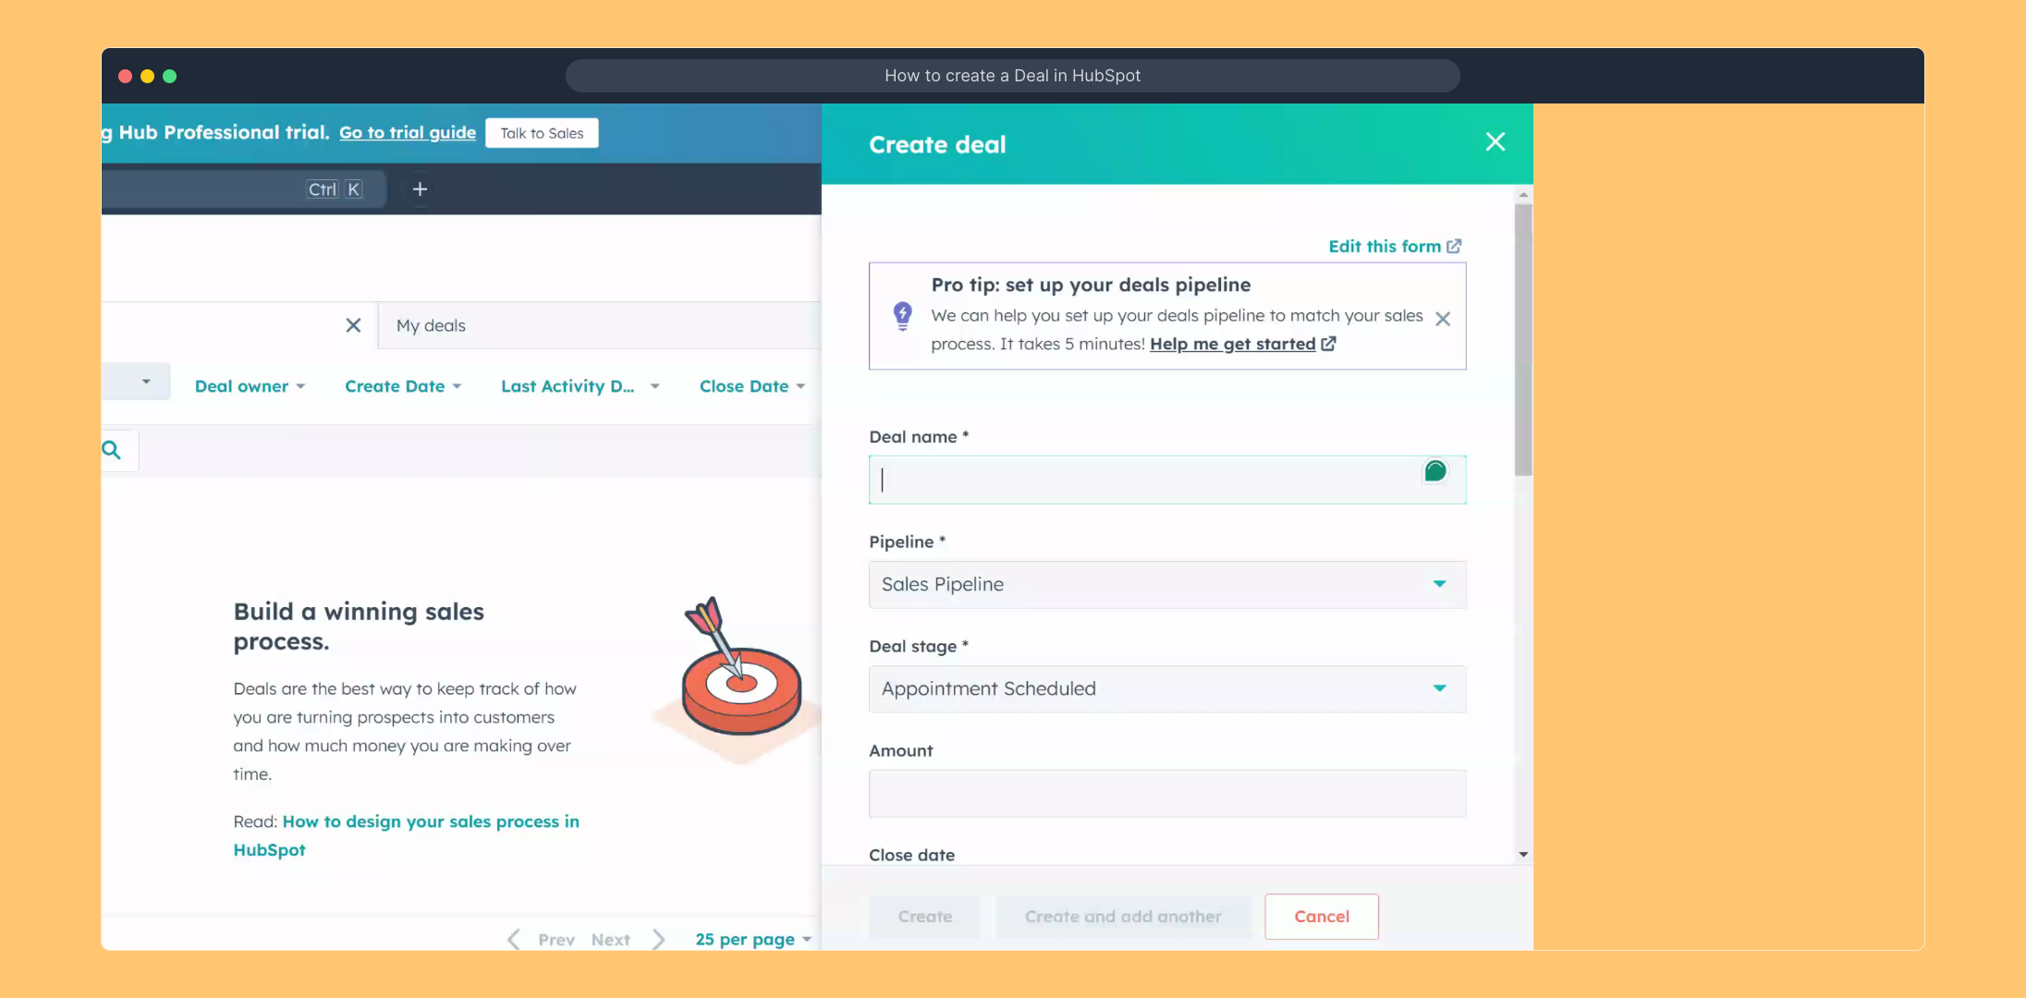Click the lightbulb pro tip icon
This screenshot has width=2026, height=998.
pos(902,315)
